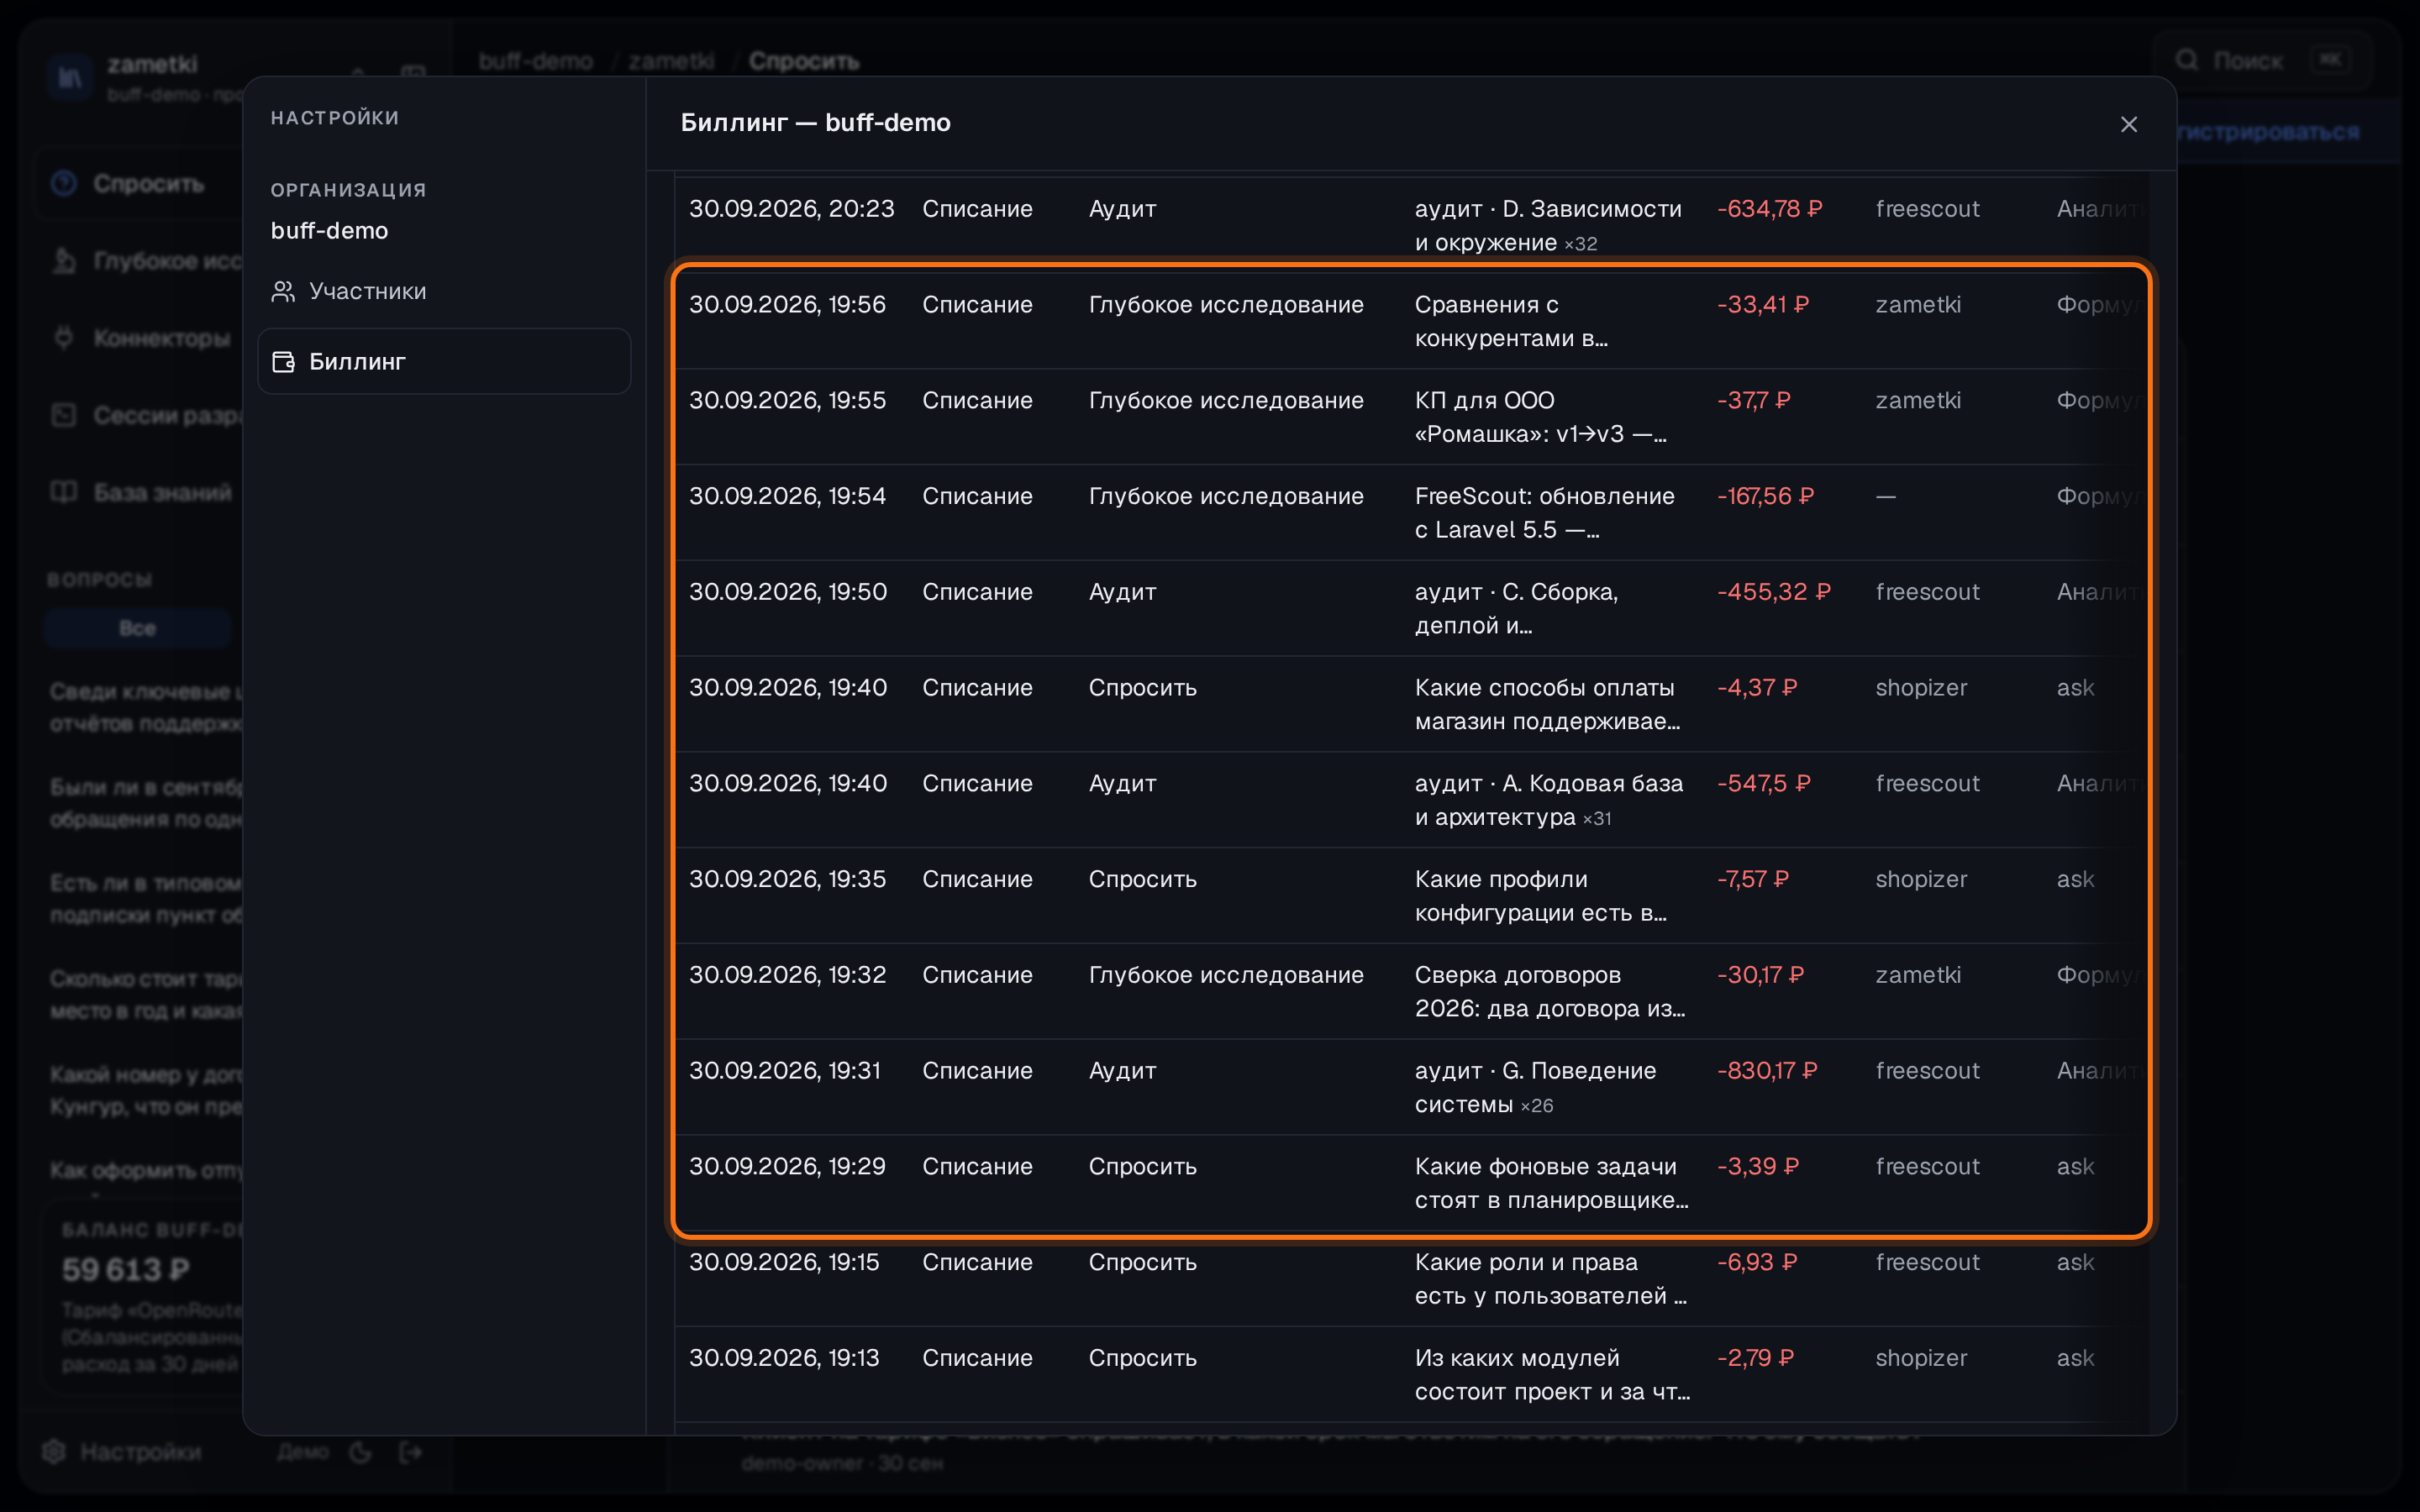Click amount -455,32 ₽
This screenshot has width=2420, height=1512.
tap(1773, 591)
